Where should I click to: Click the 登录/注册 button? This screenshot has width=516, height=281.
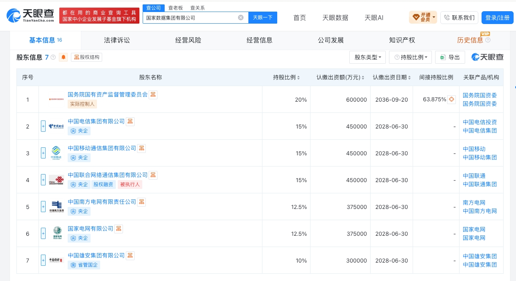coord(497,18)
